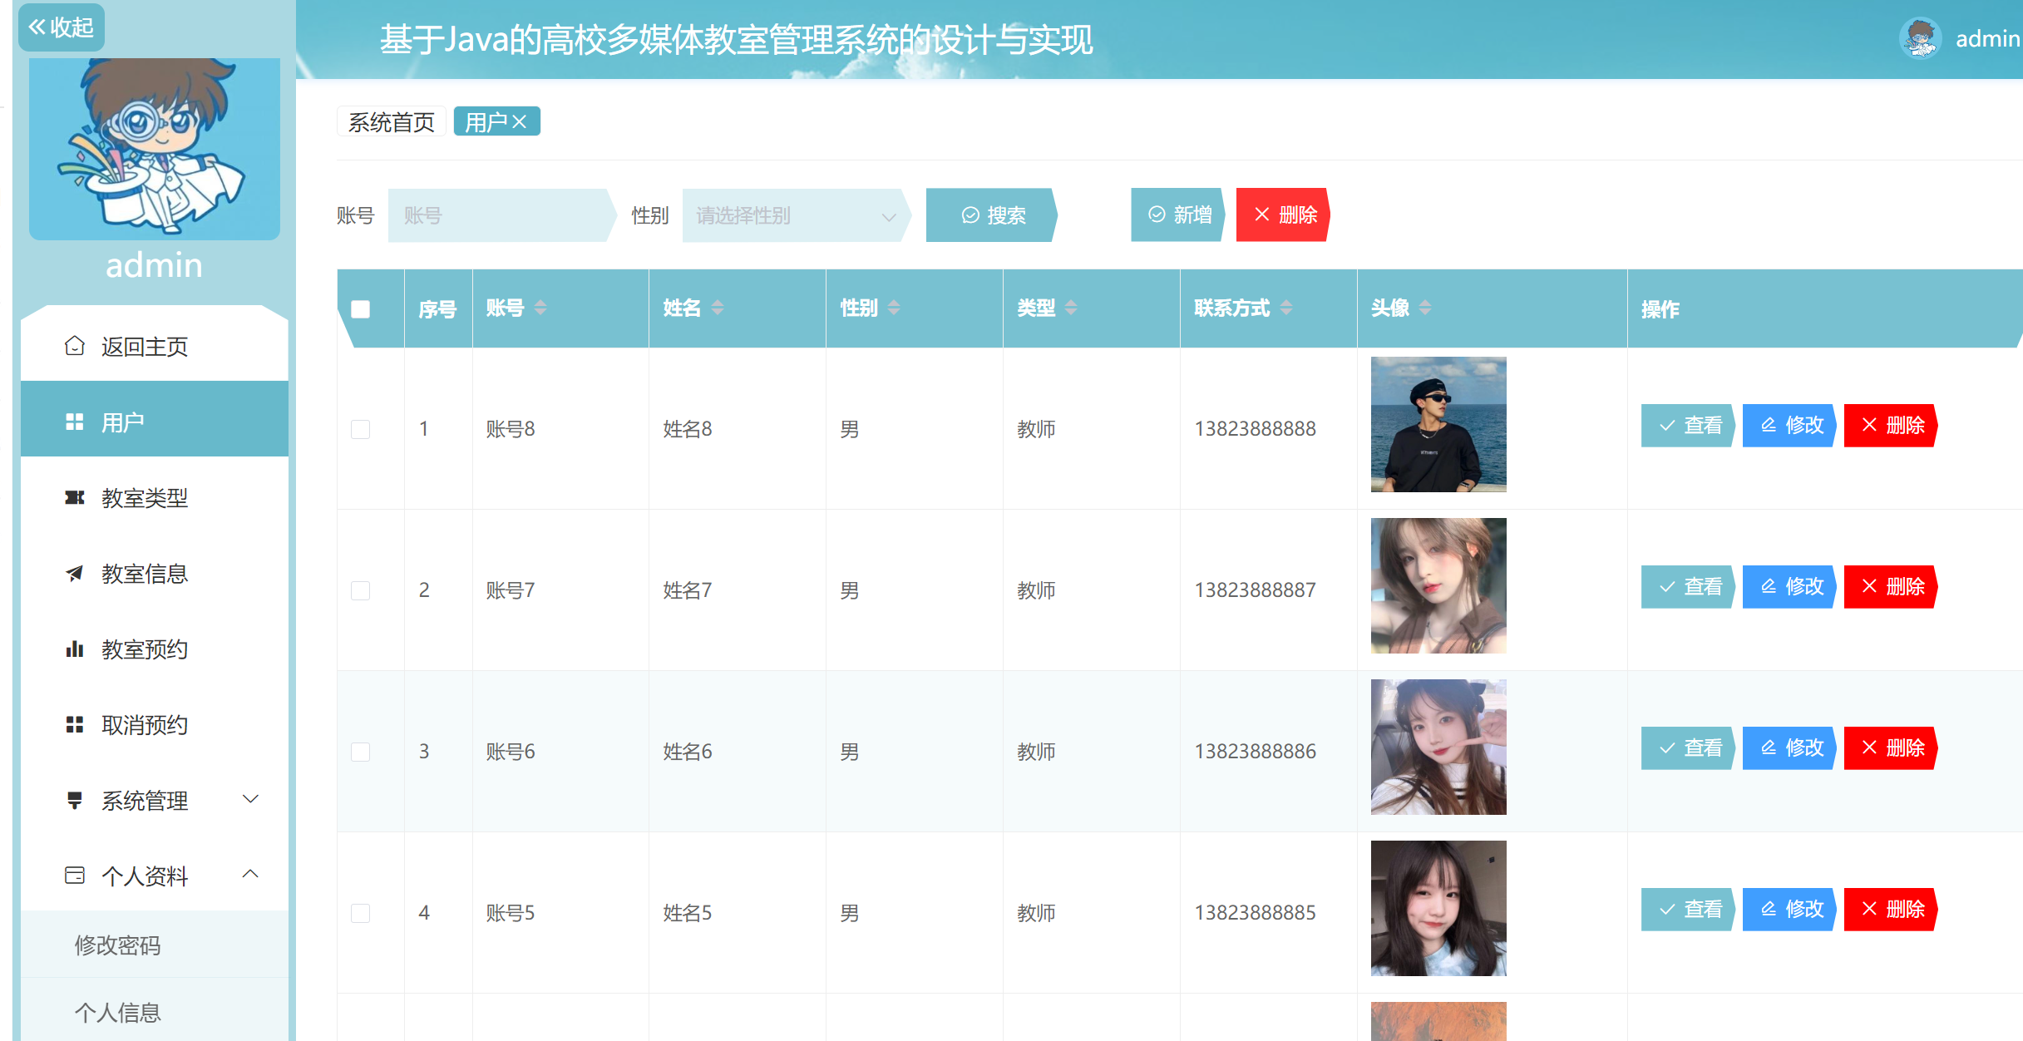Click 修改 button for 账号7 row

coord(1790,587)
